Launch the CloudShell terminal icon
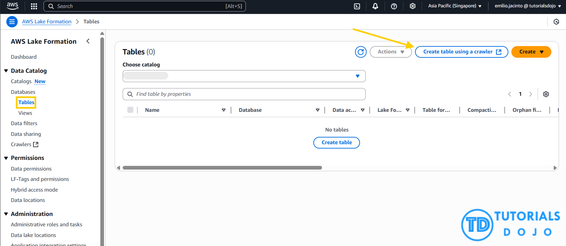 [357, 6]
